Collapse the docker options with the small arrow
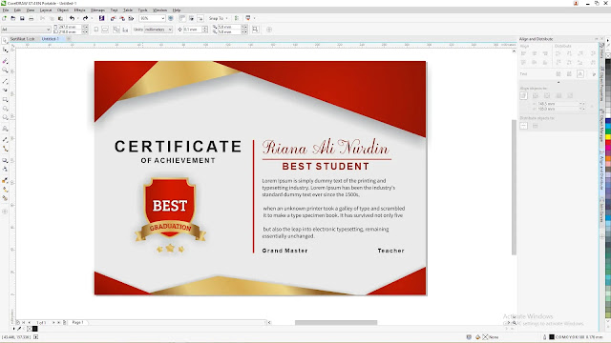611x343 pixels. (558, 83)
